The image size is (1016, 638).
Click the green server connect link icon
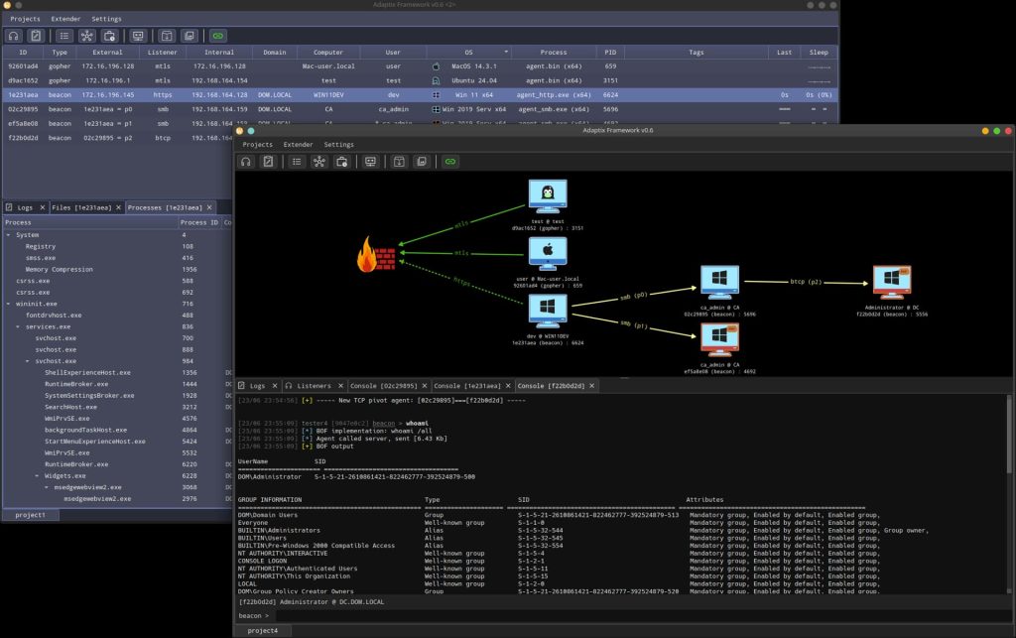[x=449, y=162]
